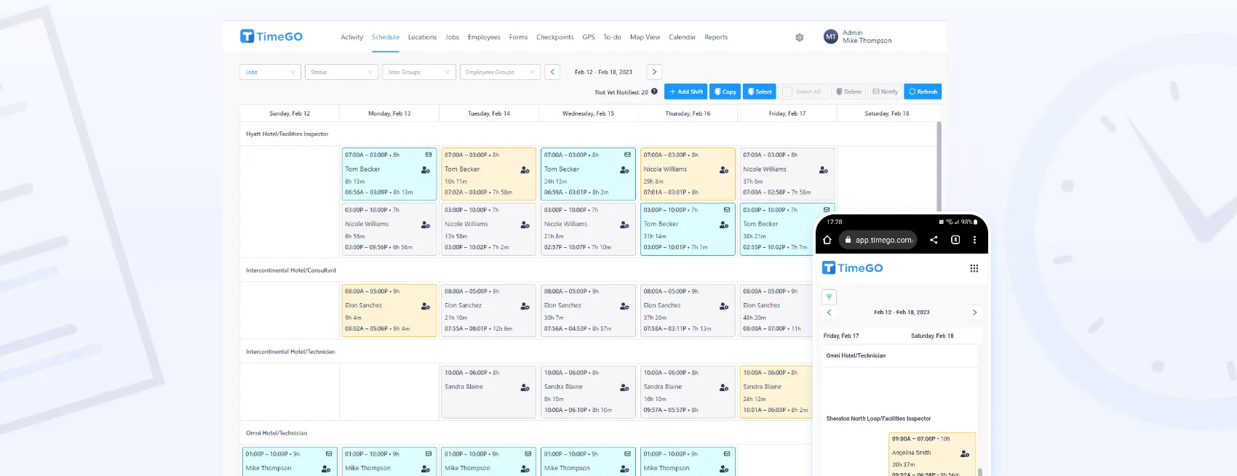This screenshot has width=1237, height=476.
Task: Click employee icon on Monday Elon Sanchez shift
Action: [426, 306]
